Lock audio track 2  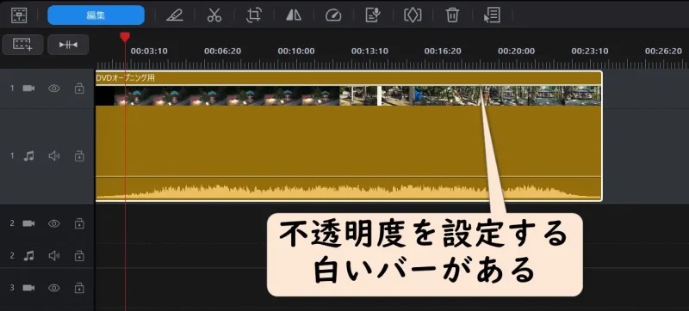pyautogui.click(x=79, y=255)
